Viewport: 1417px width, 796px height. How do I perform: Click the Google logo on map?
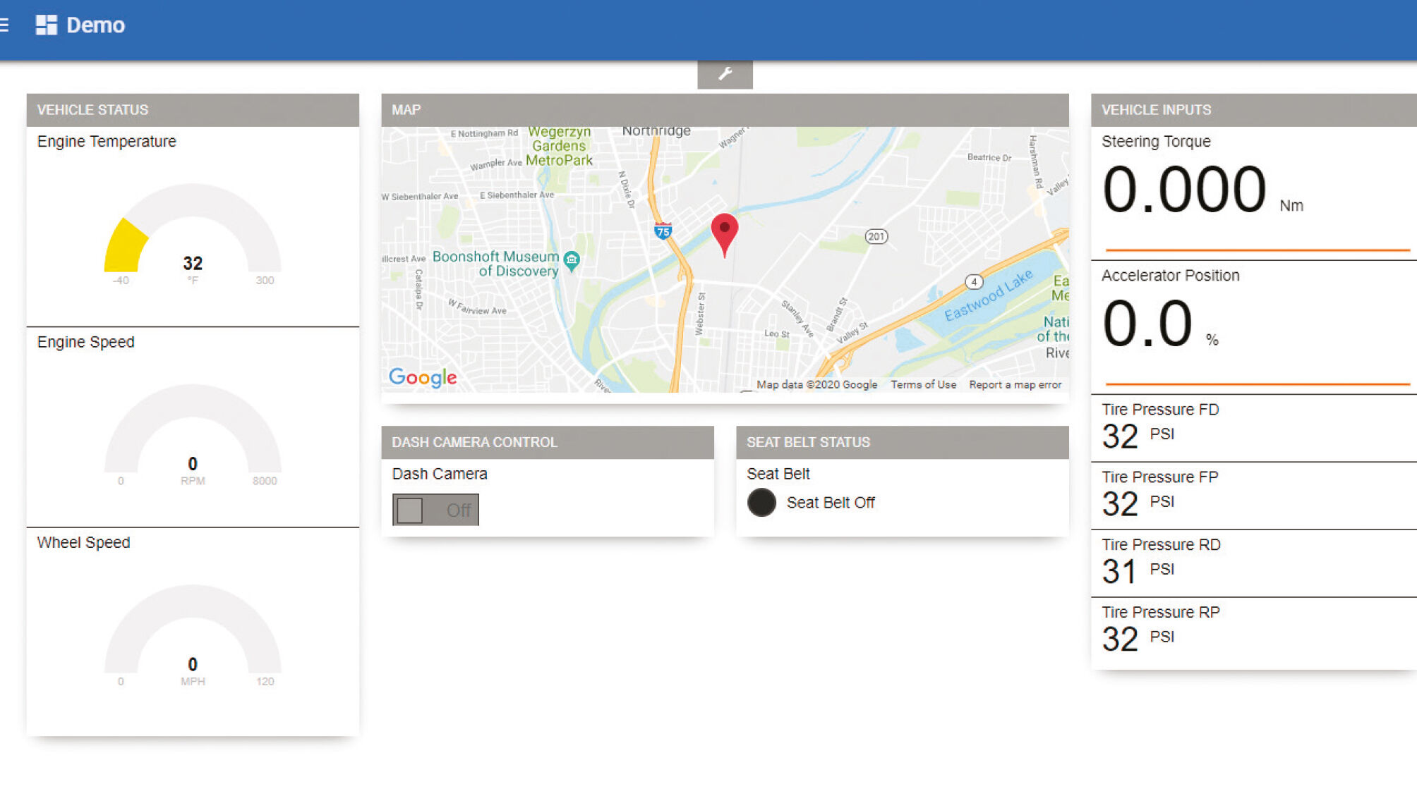click(x=423, y=377)
